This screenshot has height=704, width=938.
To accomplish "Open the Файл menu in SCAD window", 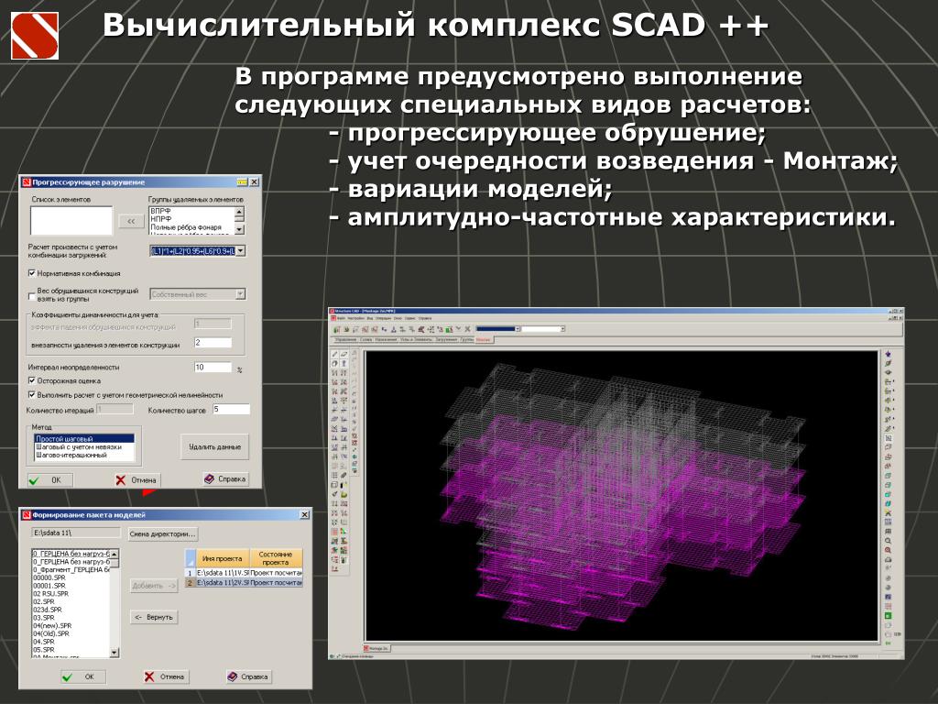I will [x=341, y=318].
